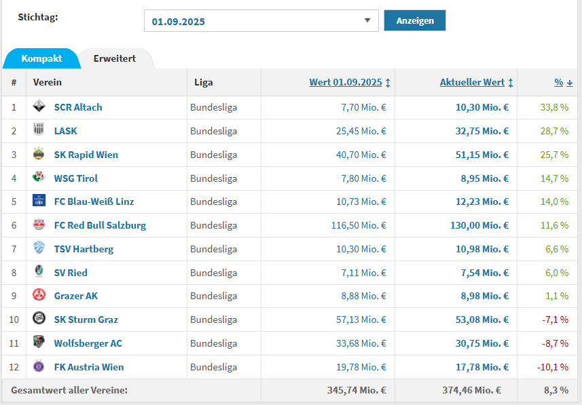Click the Grazer AK club crest
Screen dimensions: 582x405
(39, 295)
